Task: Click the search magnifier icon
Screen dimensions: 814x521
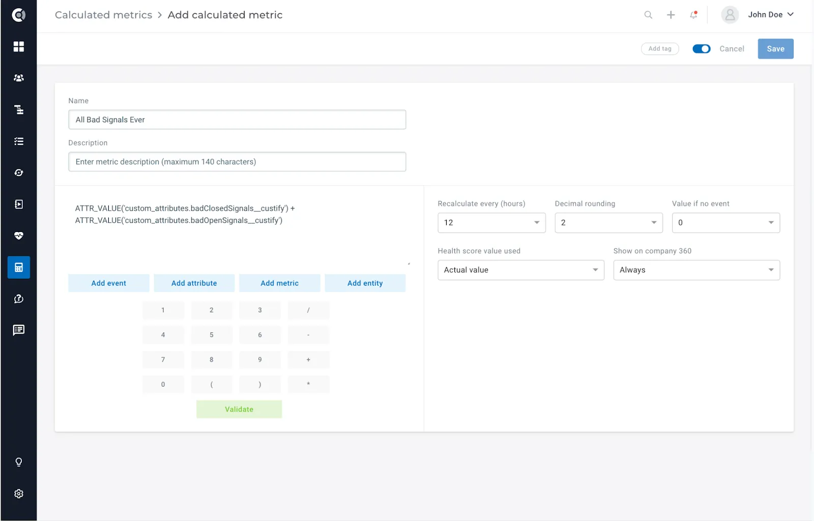Action: [648, 15]
